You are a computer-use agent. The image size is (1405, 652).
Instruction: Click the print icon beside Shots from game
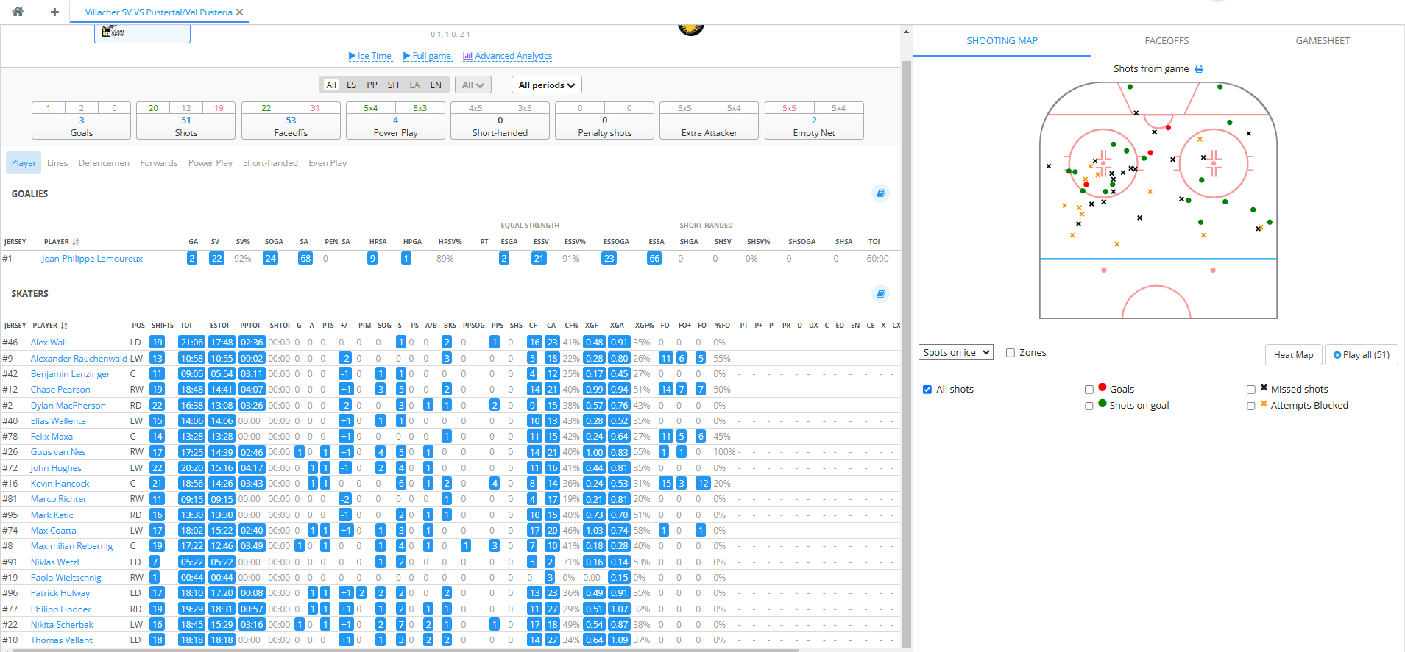coord(1199,69)
